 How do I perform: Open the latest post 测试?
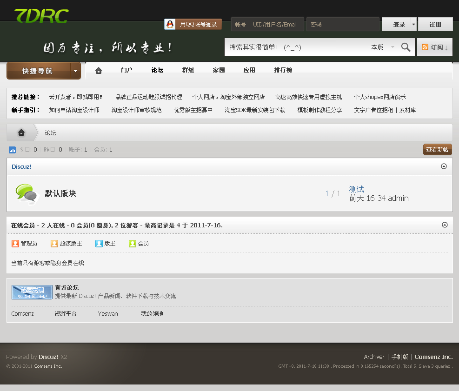356,189
